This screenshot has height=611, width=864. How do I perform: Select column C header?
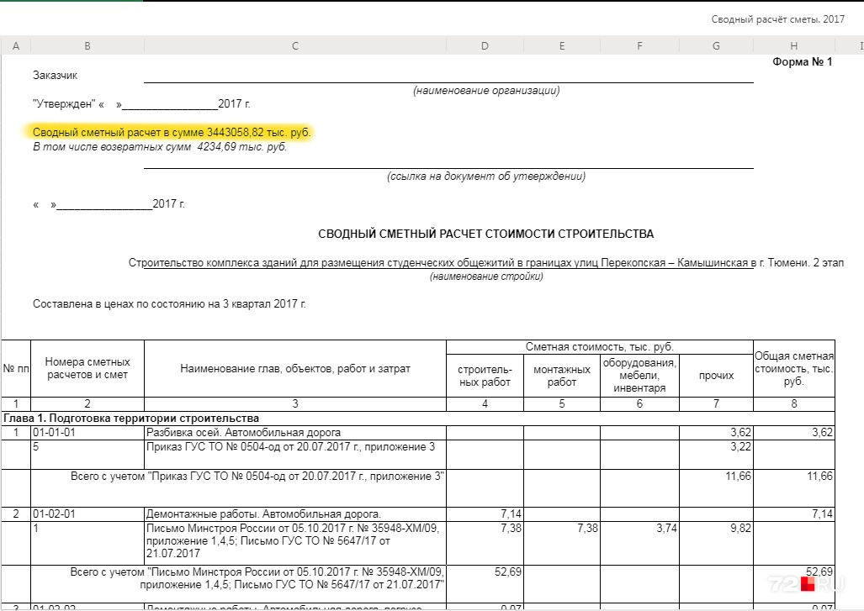(x=294, y=45)
